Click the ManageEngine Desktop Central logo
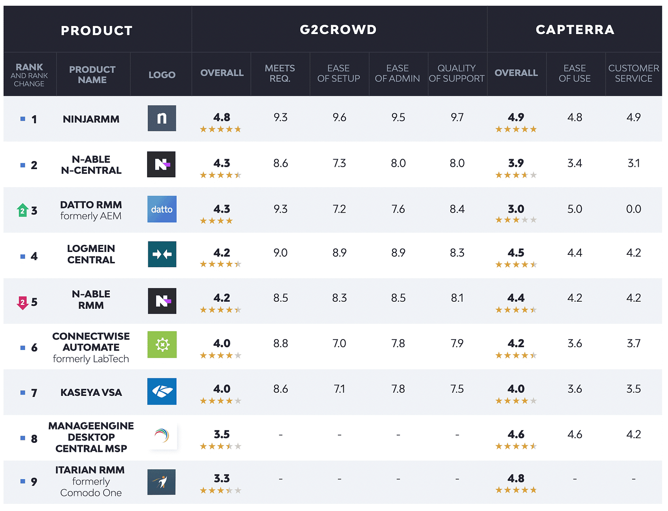Image resolution: width=668 pixels, height=511 pixels. (x=162, y=436)
